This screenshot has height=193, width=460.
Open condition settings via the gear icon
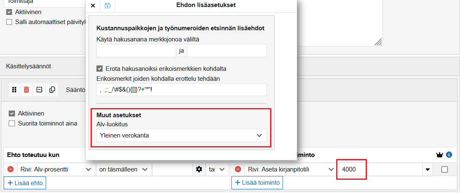[x=199, y=169]
